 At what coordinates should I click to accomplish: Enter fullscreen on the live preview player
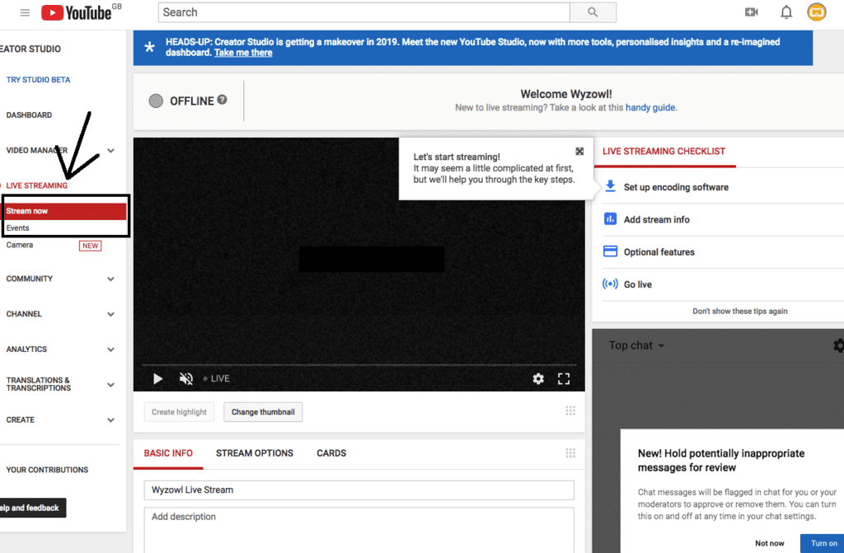click(x=564, y=378)
